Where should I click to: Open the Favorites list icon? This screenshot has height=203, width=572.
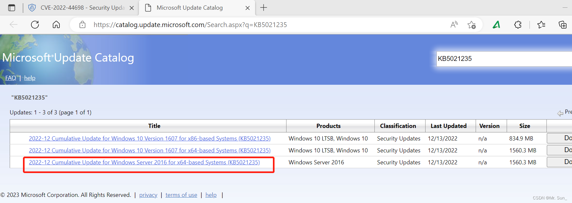point(541,24)
